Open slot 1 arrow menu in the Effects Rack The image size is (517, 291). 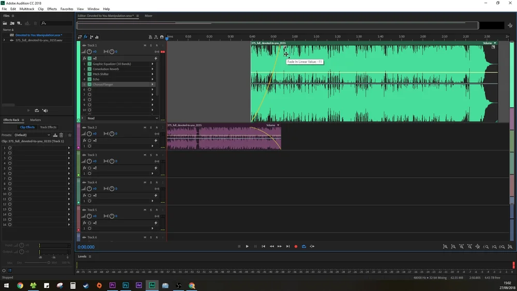tap(69, 148)
